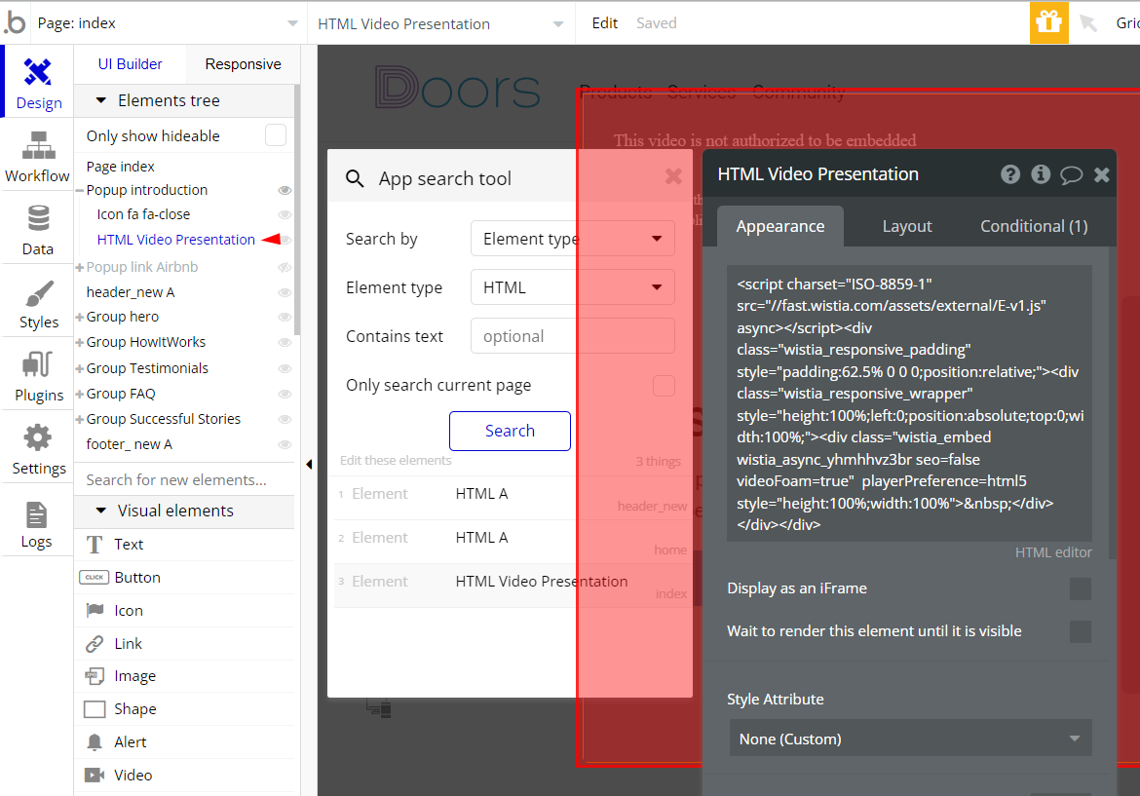Select header_new A in elements tree
The height and width of the screenshot is (796, 1140).
point(131,292)
